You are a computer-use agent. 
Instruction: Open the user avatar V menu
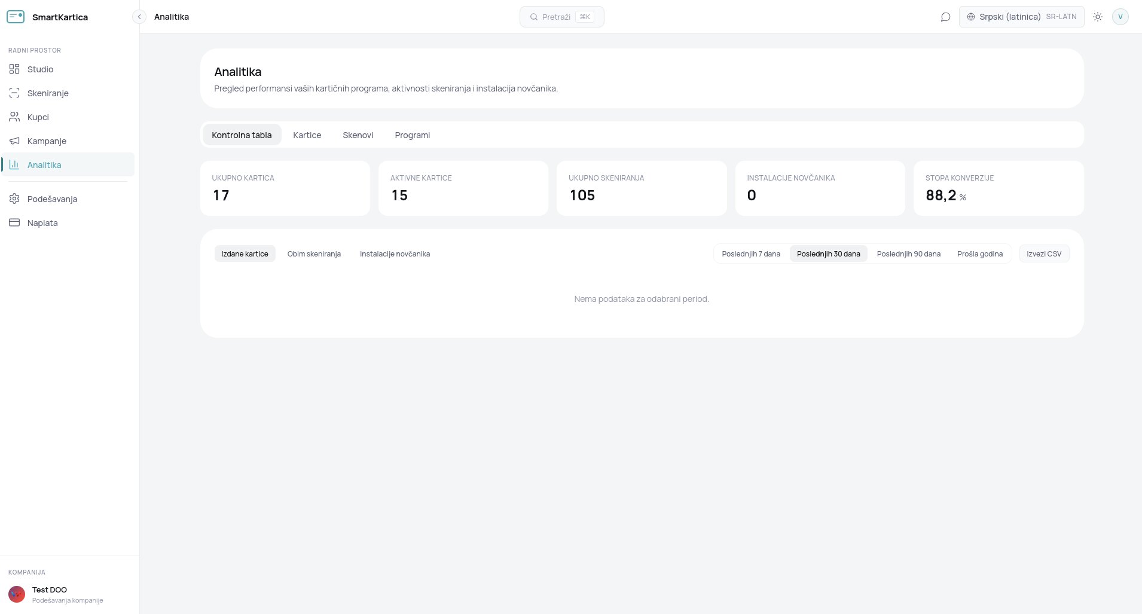(1120, 17)
